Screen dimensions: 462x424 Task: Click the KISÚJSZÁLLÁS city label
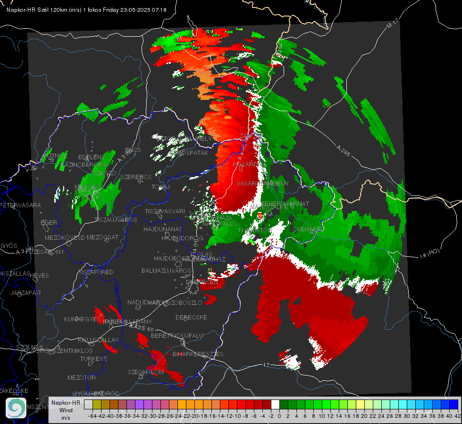coord(99,340)
